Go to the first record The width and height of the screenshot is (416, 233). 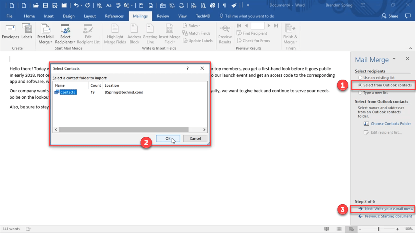coord(239,26)
